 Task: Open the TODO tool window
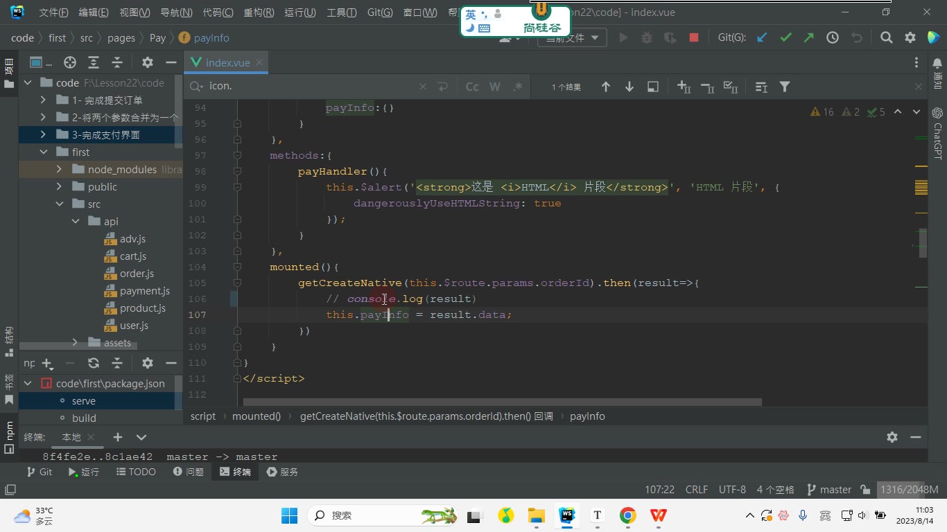click(x=136, y=472)
